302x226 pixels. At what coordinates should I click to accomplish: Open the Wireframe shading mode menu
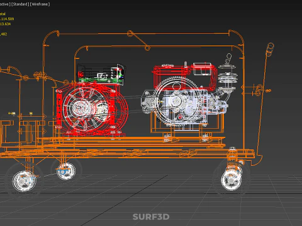point(40,4)
